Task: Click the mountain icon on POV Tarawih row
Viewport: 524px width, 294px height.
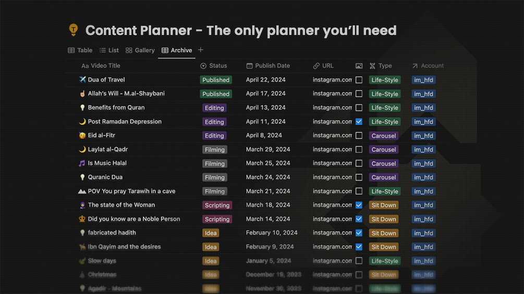Action: (82, 191)
